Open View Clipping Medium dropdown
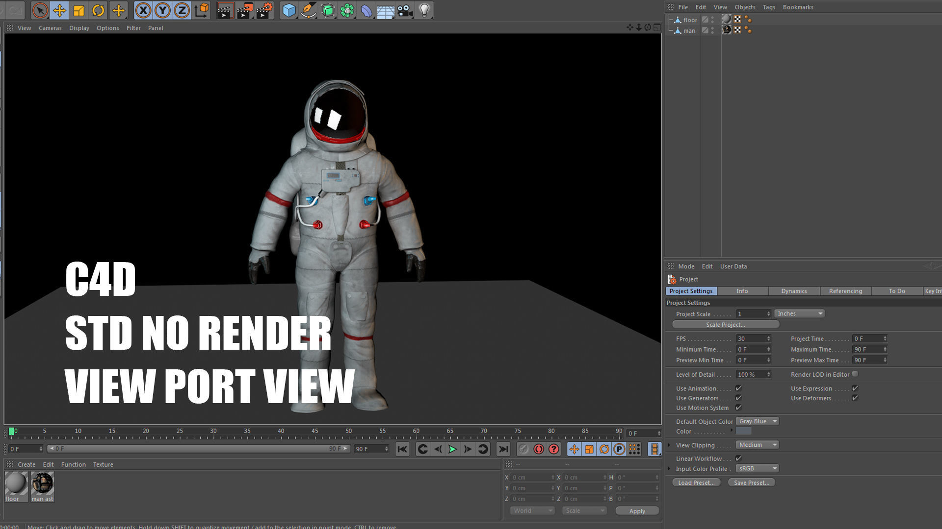942x529 pixels. 757,445
